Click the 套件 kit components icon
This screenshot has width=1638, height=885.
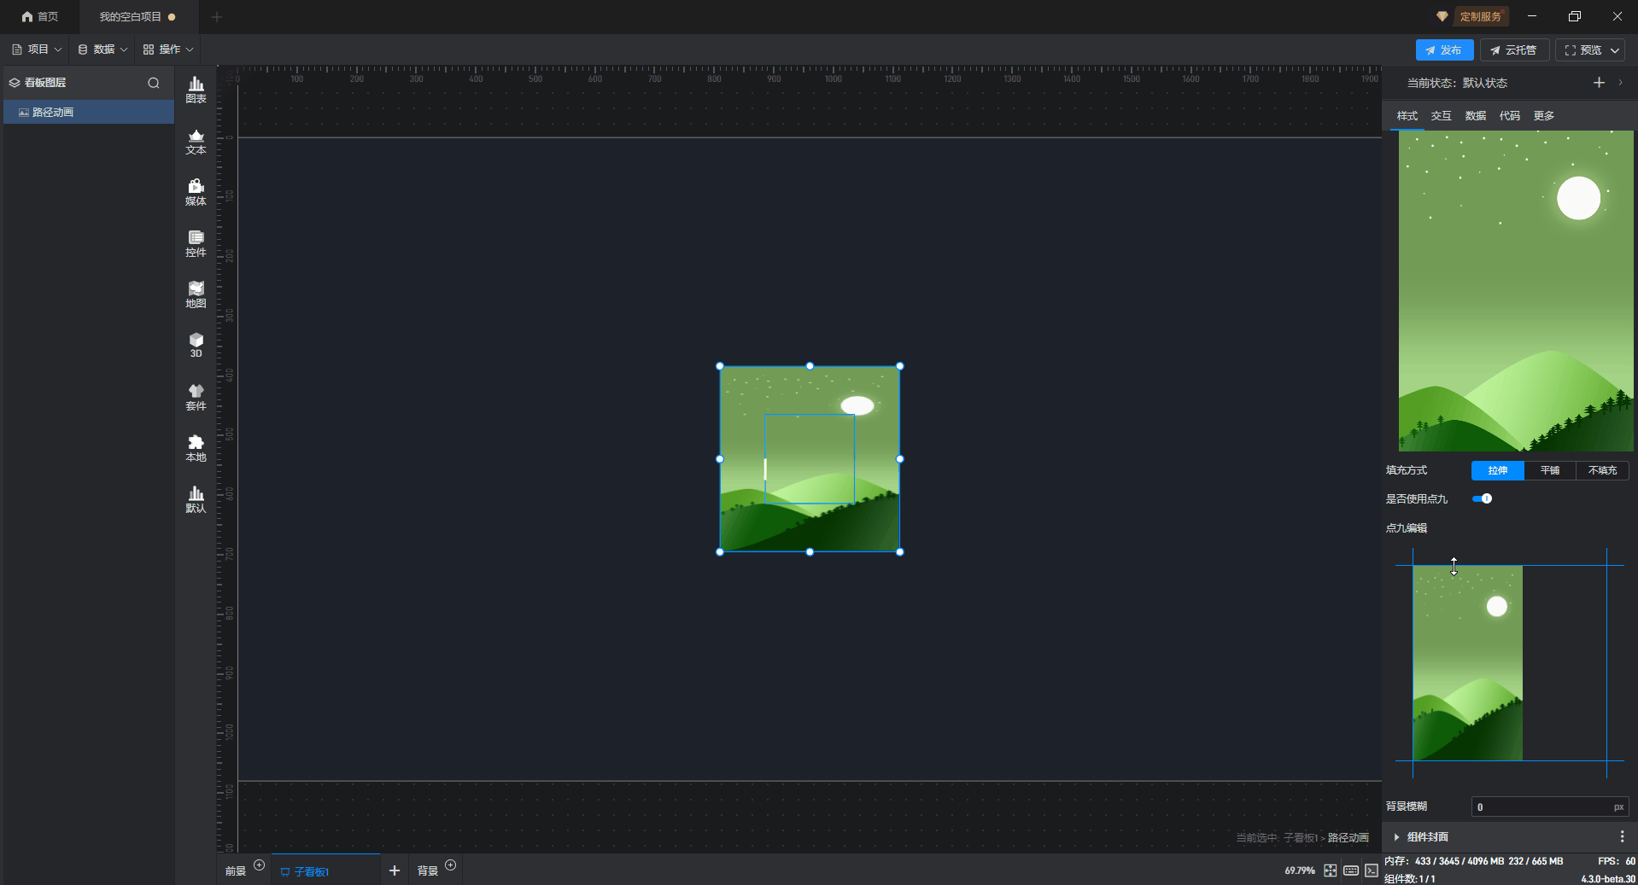click(x=196, y=397)
